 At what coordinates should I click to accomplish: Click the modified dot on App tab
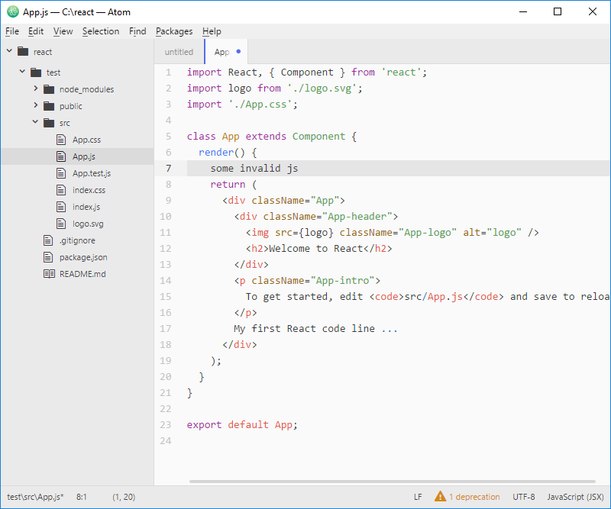coord(238,52)
